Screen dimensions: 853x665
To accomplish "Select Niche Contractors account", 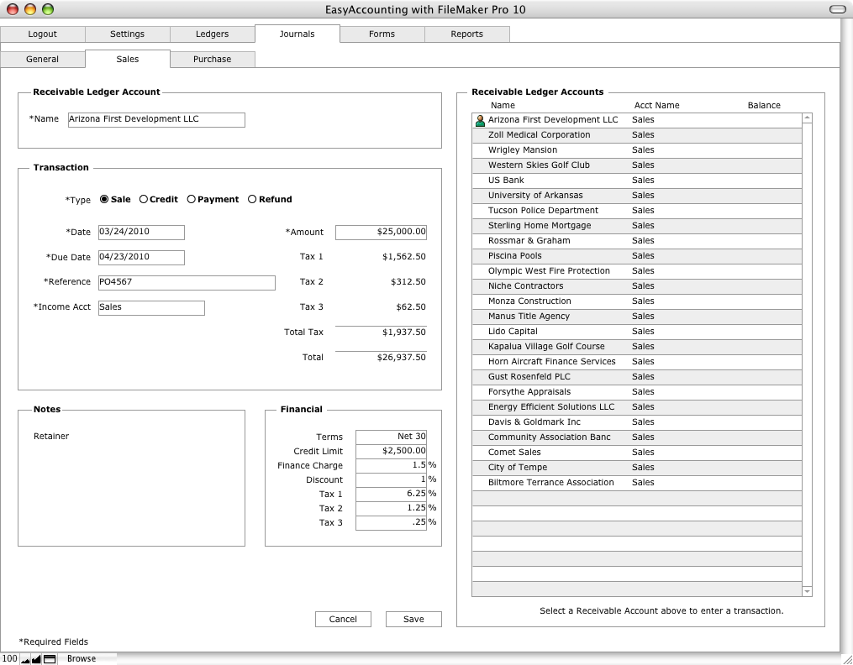I will coord(637,286).
